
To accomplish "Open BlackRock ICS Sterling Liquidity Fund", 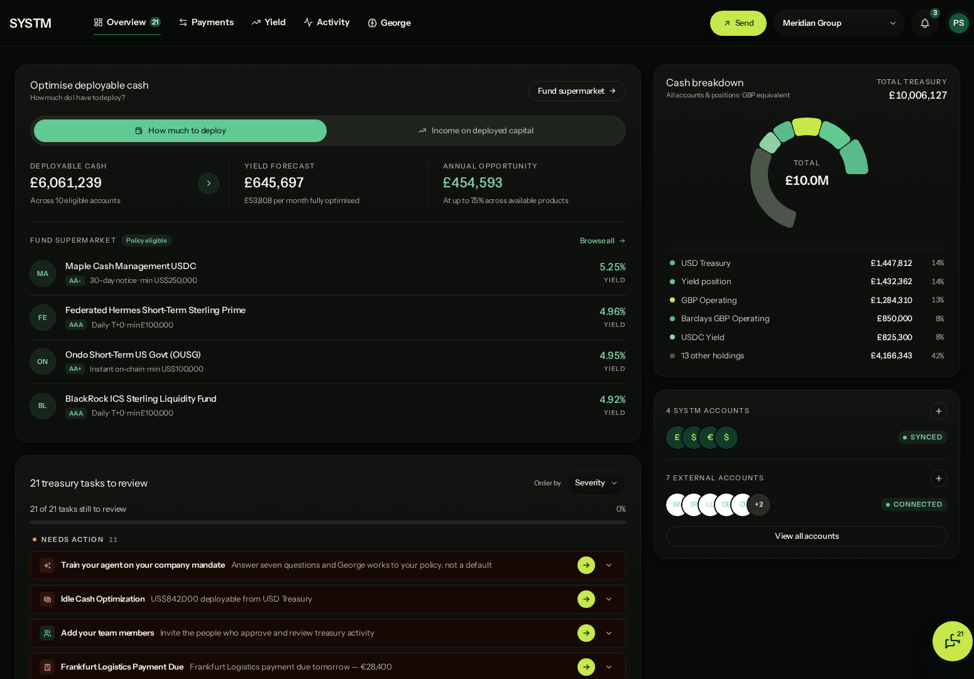I will tap(328, 406).
